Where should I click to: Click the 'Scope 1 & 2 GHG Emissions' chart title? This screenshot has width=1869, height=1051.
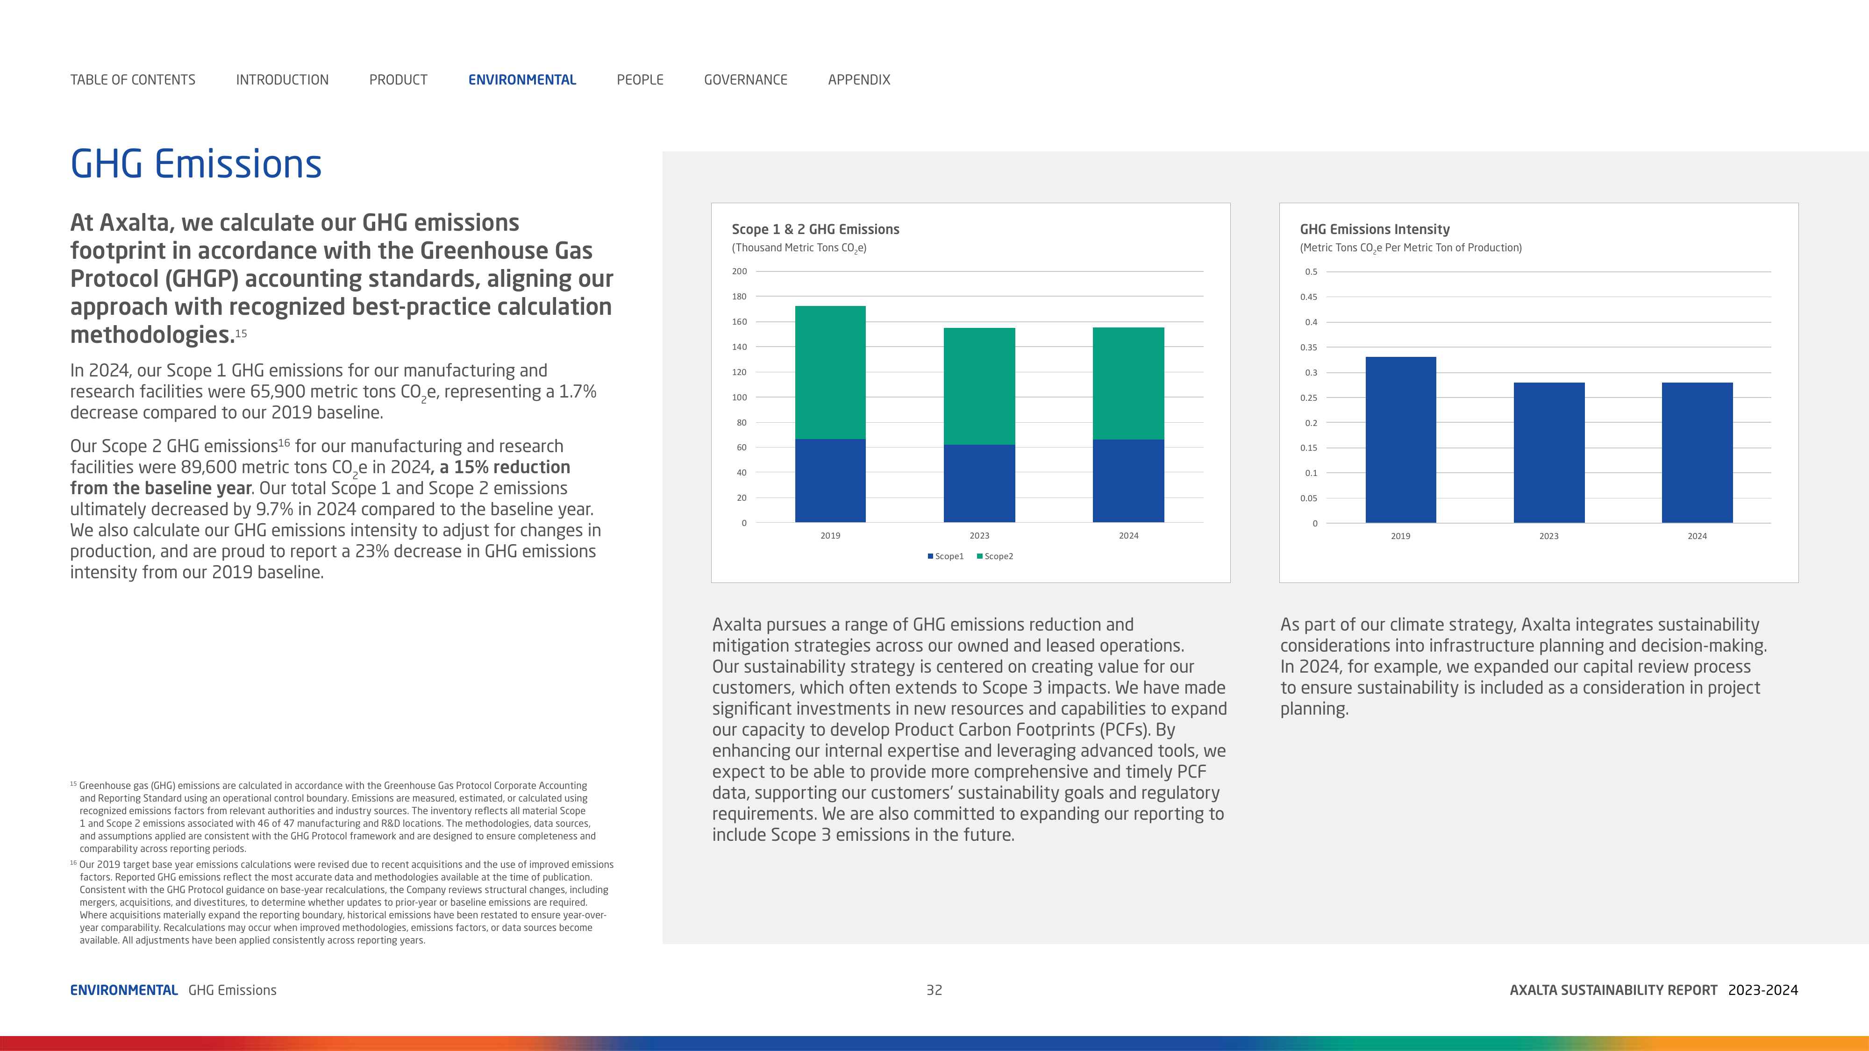point(815,229)
